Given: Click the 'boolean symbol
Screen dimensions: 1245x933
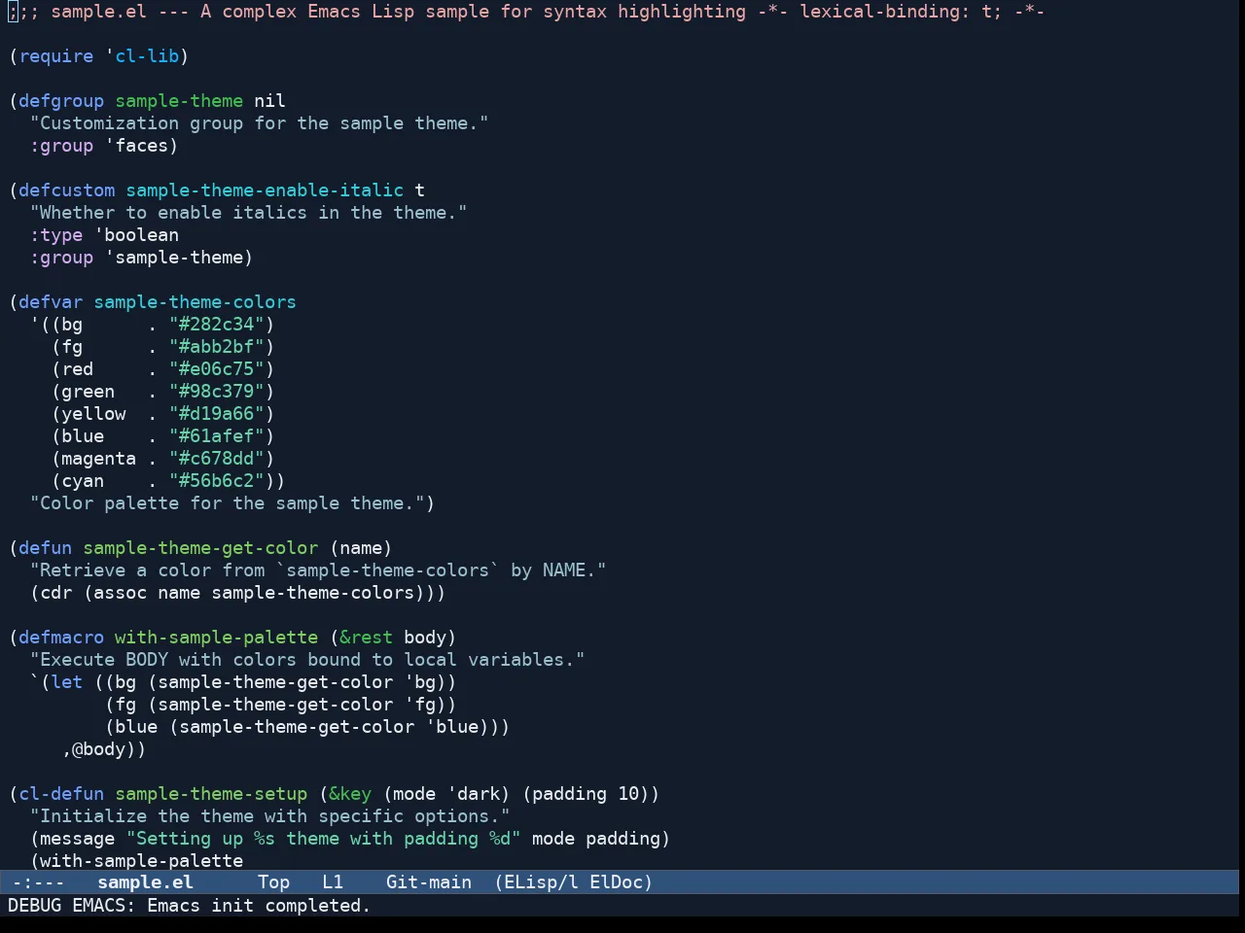Looking at the screenshot, I should click(x=136, y=235).
